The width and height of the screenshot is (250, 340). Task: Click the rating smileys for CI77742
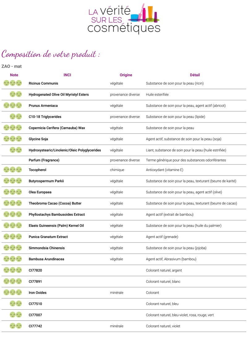pyautogui.click(x=16, y=326)
